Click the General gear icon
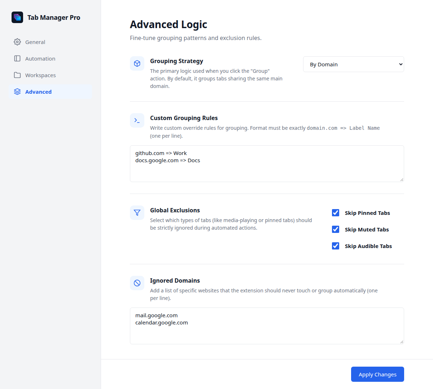Viewport: 433px width, 389px height. [17, 42]
